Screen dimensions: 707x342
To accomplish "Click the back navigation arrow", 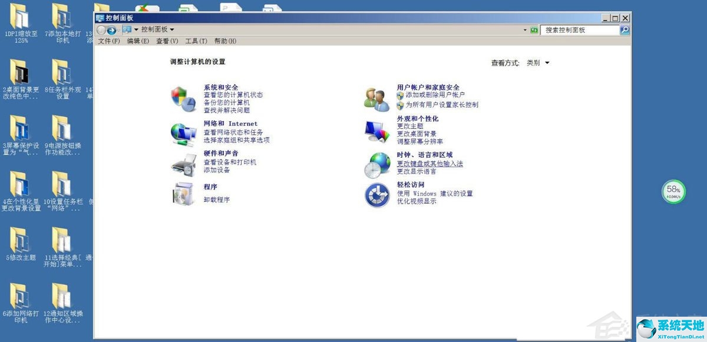I will point(103,29).
